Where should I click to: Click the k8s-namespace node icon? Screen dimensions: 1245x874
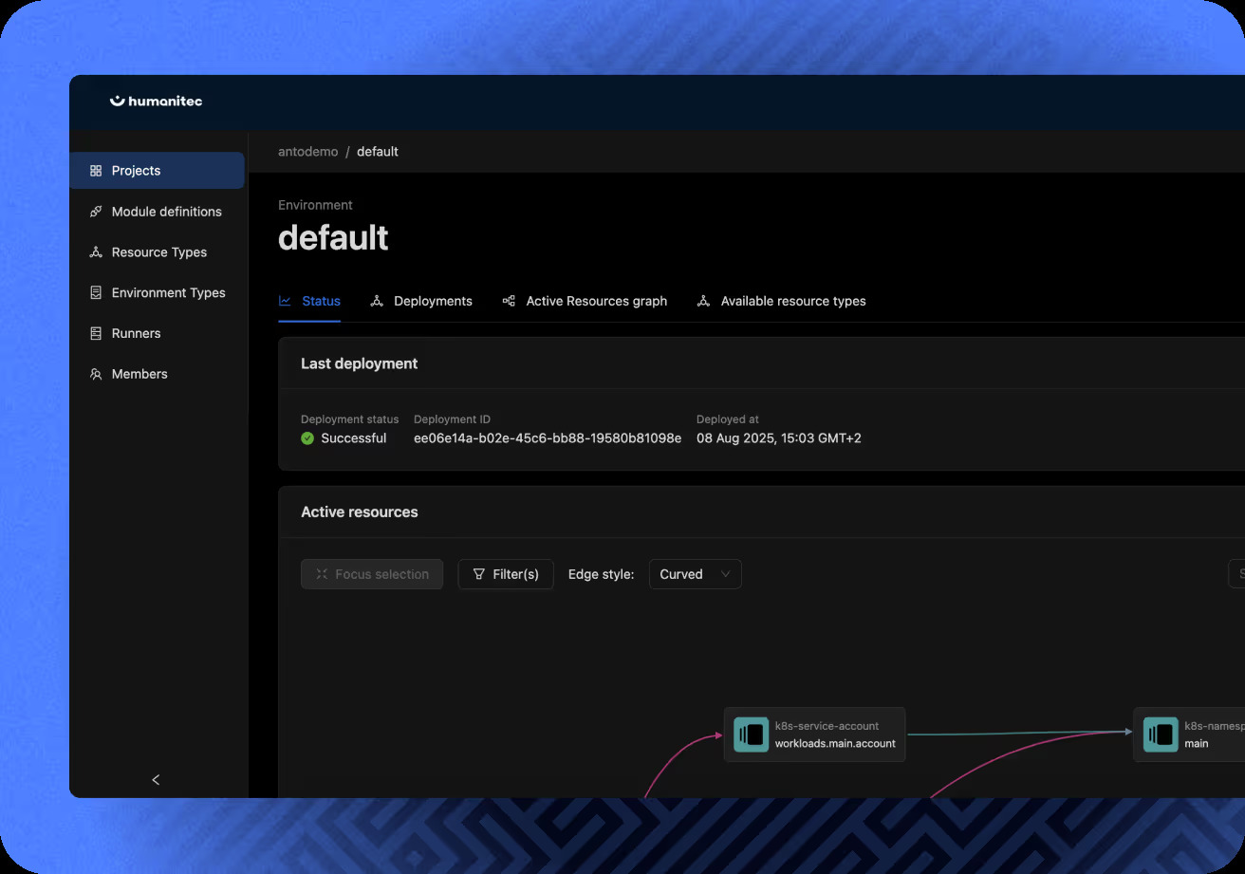coord(1160,734)
